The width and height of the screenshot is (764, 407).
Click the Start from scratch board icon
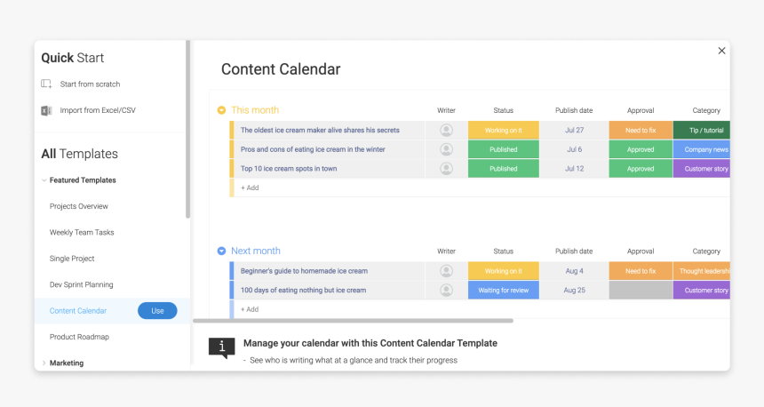tap(46, 84)
